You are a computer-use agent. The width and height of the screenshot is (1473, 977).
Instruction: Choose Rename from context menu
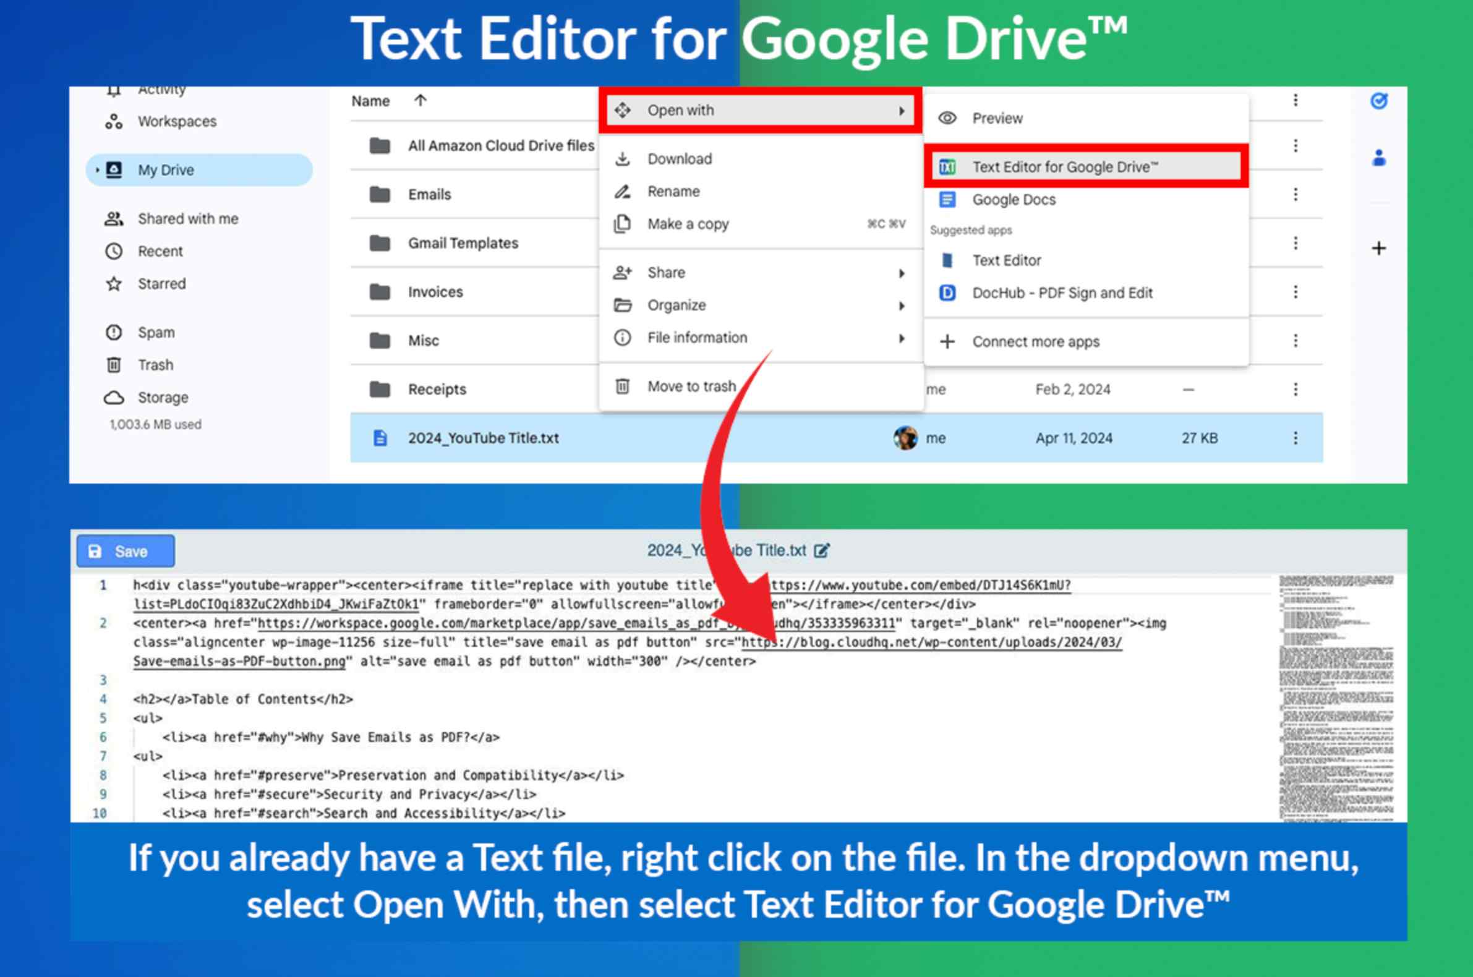click(x=760, y=191)
